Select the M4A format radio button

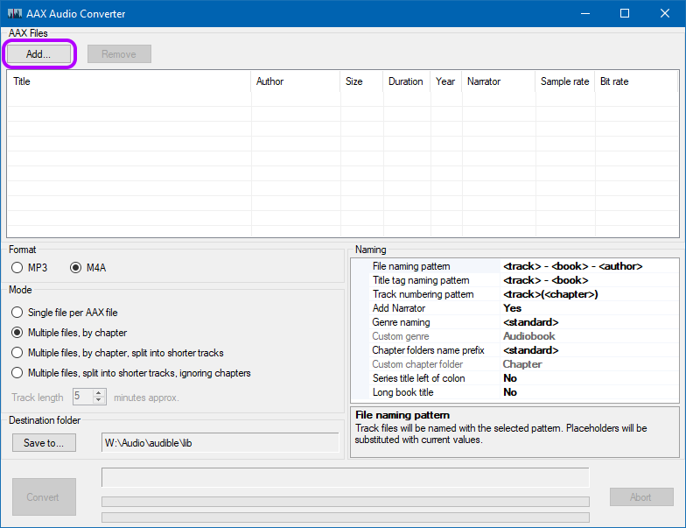75,267
